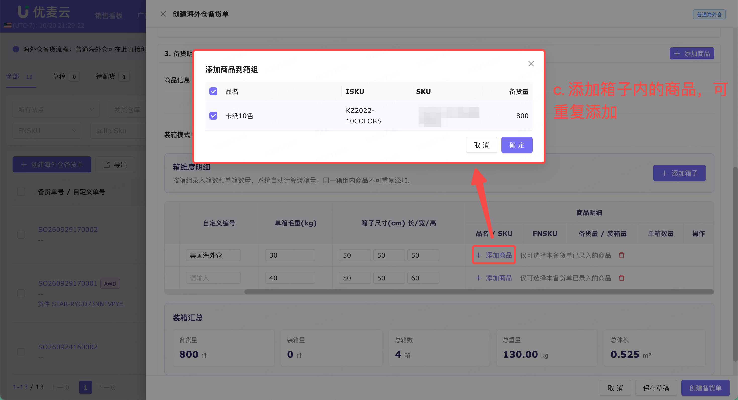Close the 创建海外仓备货单 drawer X icon

pyautogui.click(x=163, y=14)
